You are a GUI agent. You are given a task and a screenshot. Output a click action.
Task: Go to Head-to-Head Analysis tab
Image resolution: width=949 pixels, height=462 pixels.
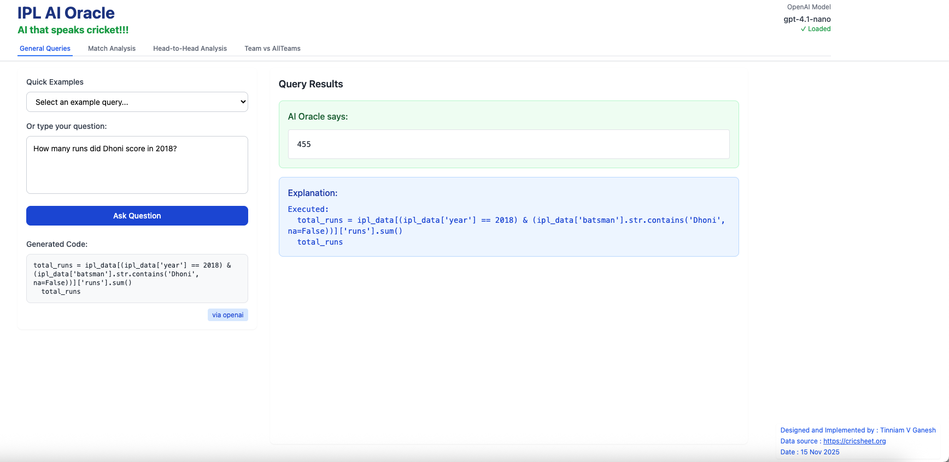[190, 49]
